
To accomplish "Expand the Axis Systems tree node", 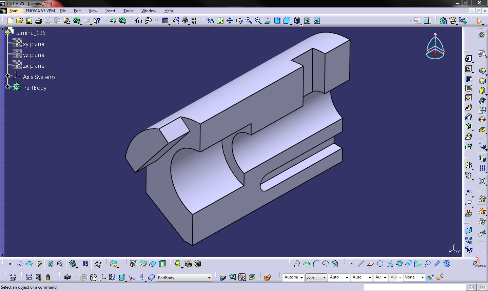I will [x=7, y=76].
